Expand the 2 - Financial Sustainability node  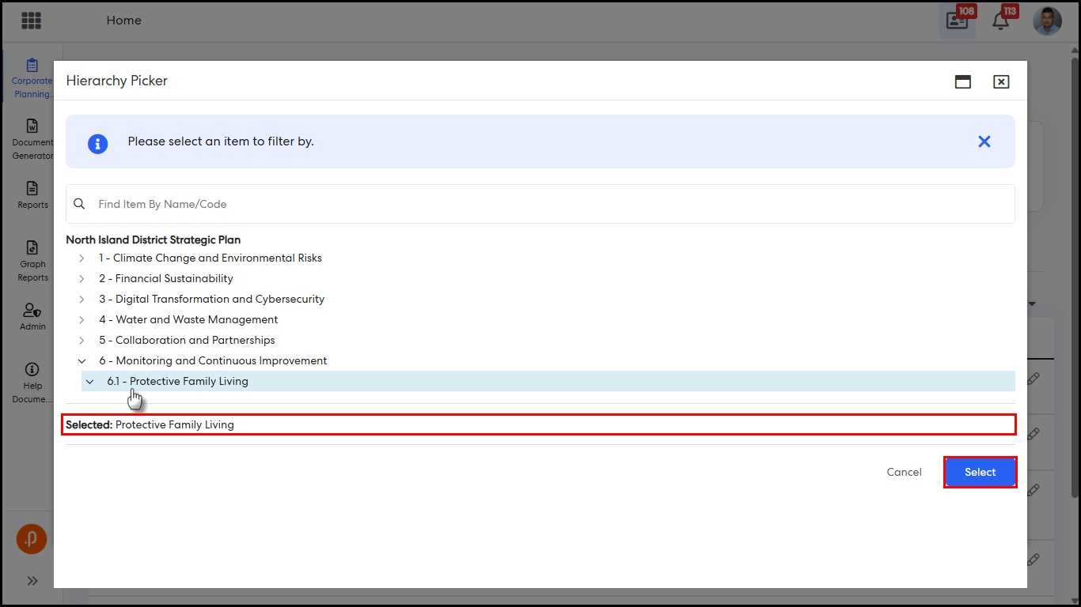[x=82, y=279]
